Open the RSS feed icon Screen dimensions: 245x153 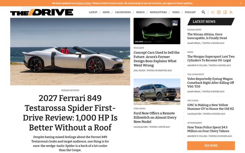pos(231,12)
